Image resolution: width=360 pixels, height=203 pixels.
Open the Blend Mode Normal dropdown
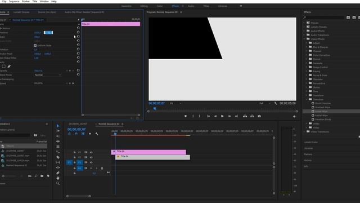47,75
